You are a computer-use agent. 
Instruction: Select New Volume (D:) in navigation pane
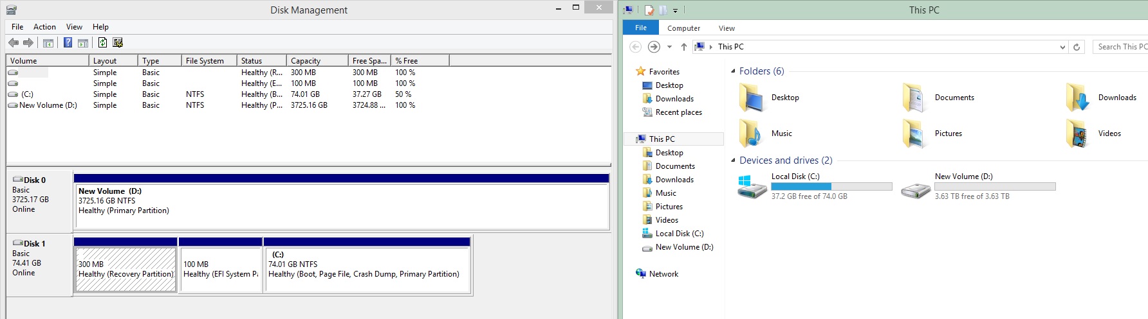(684, 247)
